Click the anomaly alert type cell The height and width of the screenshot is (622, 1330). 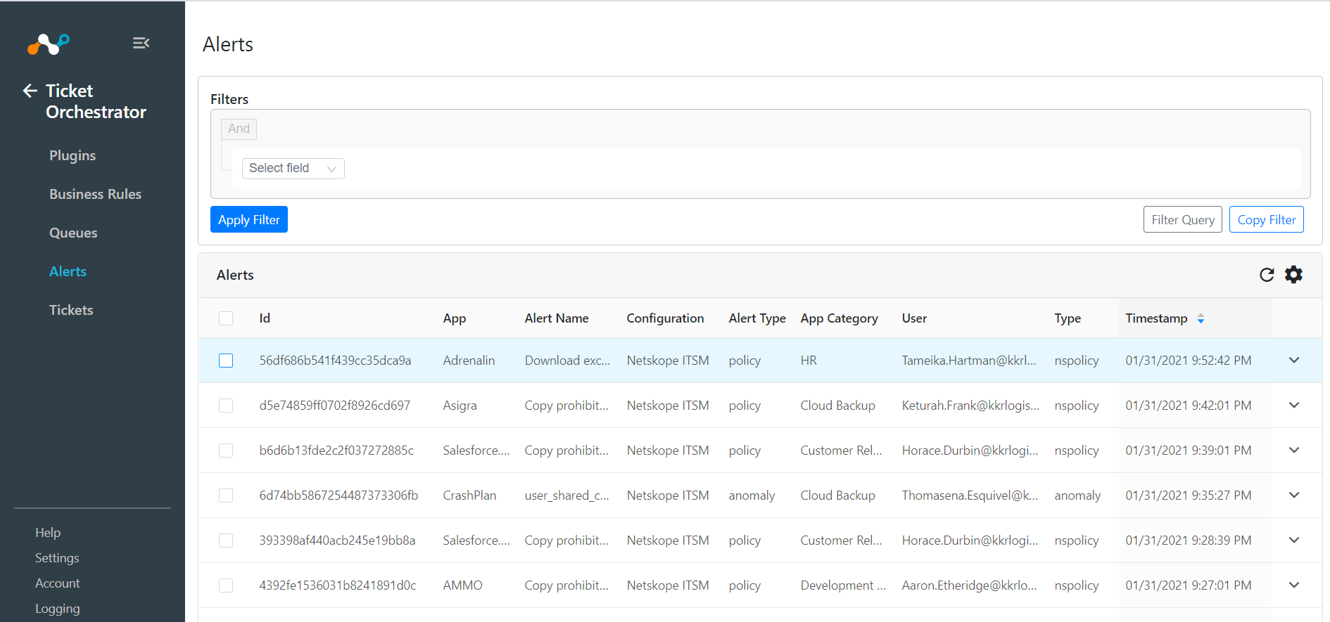point(752,495)
